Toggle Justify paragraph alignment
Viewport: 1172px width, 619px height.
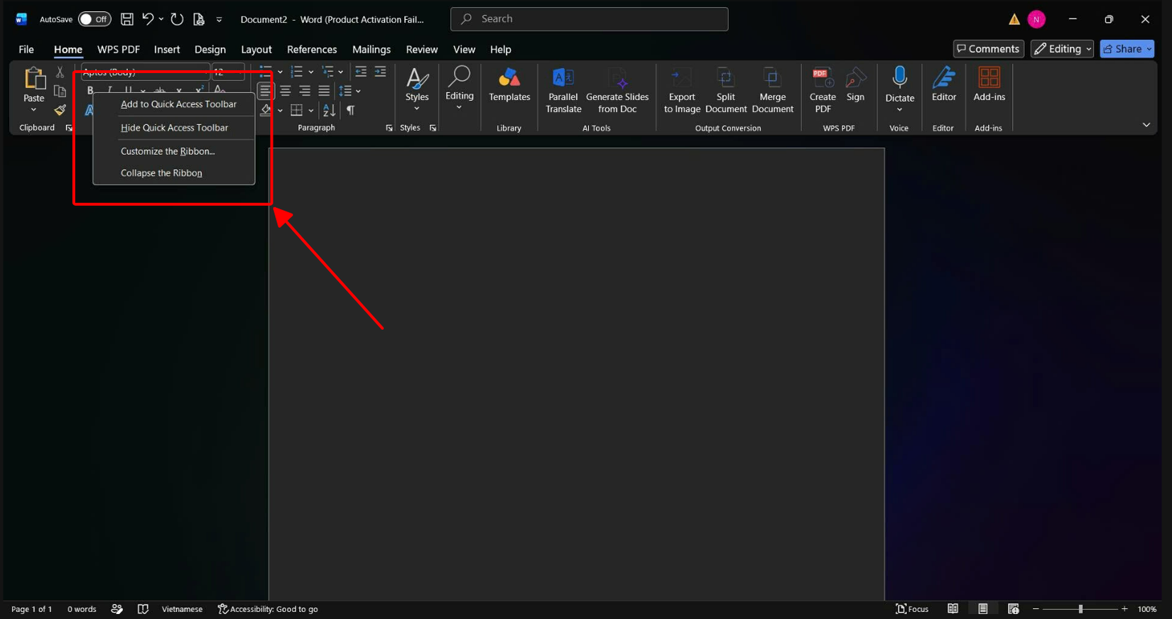pyautogui.click(x=324, y=91)
